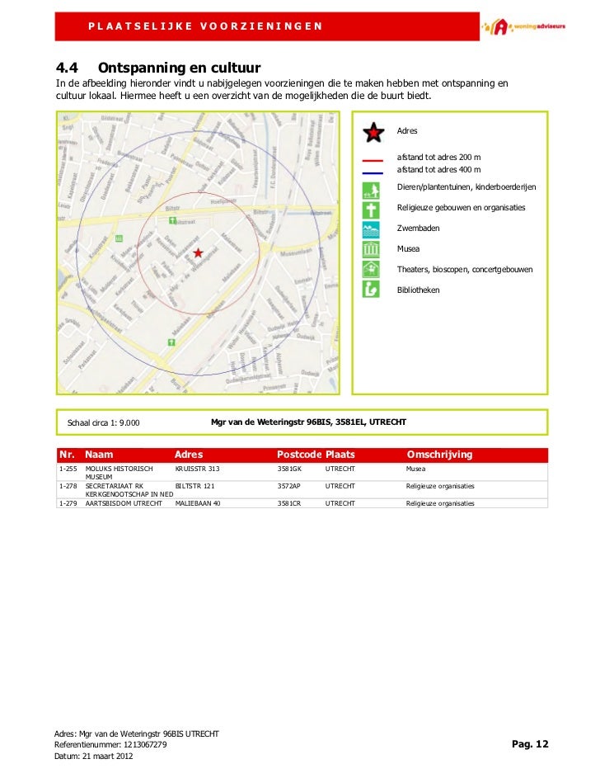
Task: Click 'Schaal circa 1: 9.000' text
Action: [103, 422]
